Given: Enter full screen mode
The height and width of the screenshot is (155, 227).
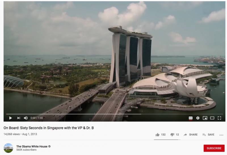Looking at the screenshot, I should [x=219, y=118].
